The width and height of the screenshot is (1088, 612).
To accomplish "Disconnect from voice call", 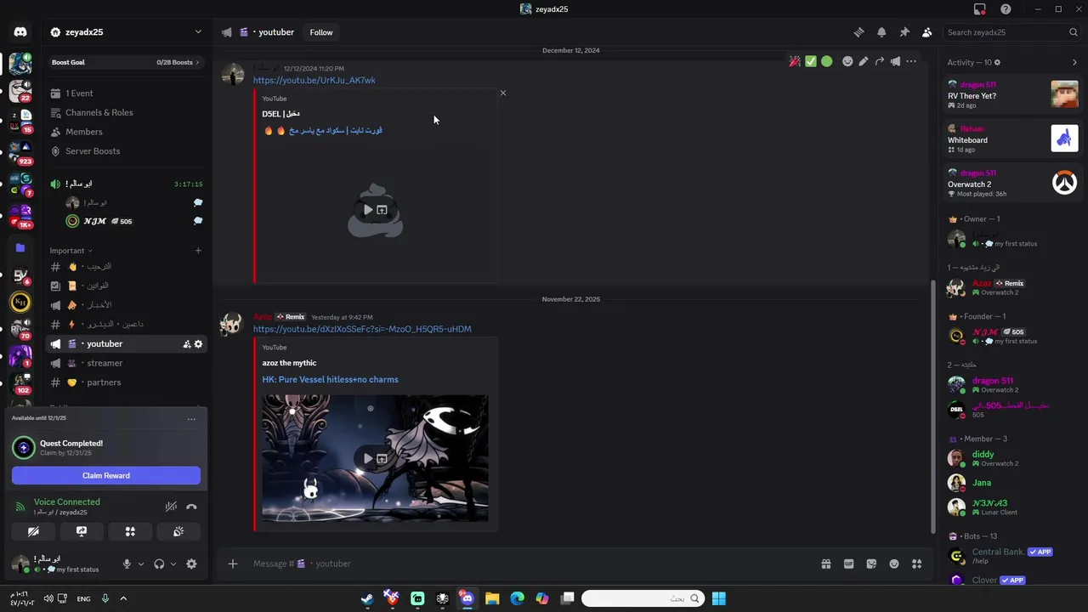I will 191,507.
